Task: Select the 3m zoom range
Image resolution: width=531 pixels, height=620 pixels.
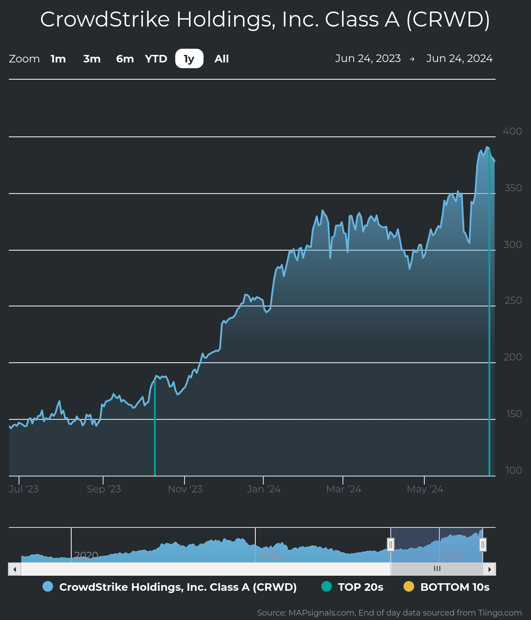Action: [x=92, y=59]
